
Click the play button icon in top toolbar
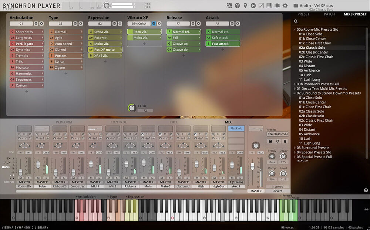253,6
